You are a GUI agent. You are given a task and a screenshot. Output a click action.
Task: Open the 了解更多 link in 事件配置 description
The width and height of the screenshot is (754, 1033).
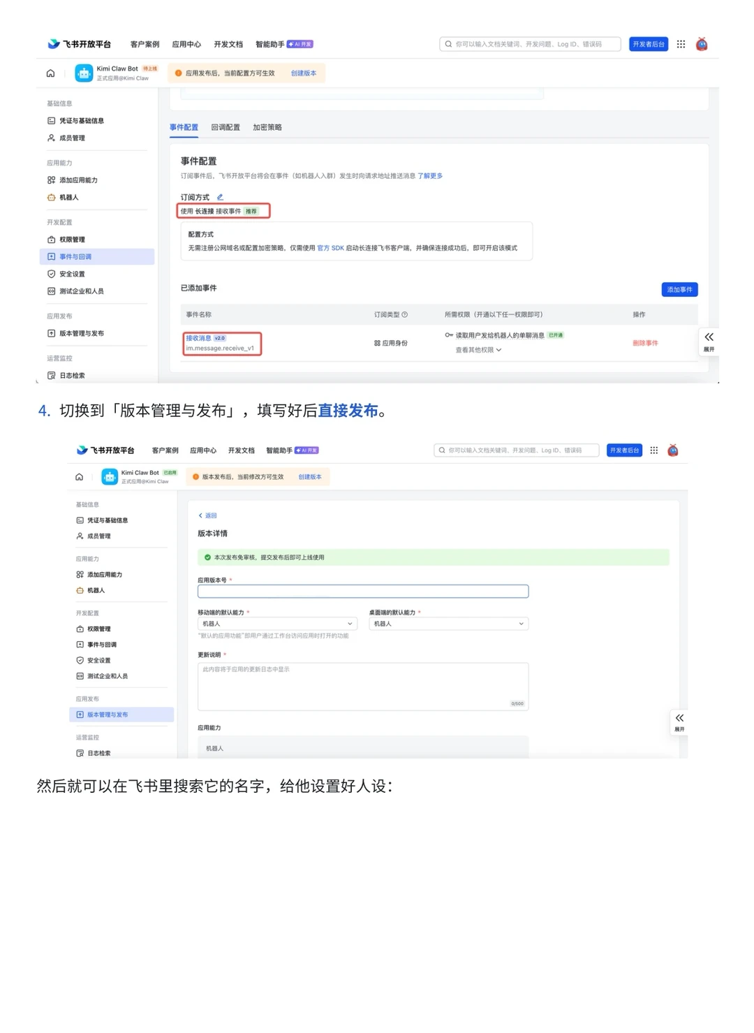click(x=430, y=176)
